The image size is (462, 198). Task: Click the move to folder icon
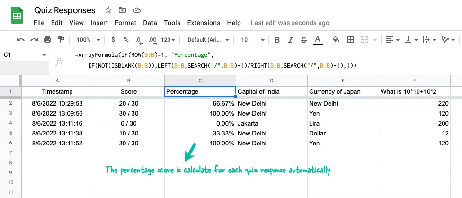[123, 10]
